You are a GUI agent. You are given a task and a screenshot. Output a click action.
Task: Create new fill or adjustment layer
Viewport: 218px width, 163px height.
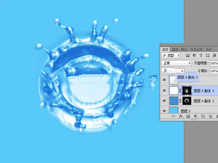point(196,116)
